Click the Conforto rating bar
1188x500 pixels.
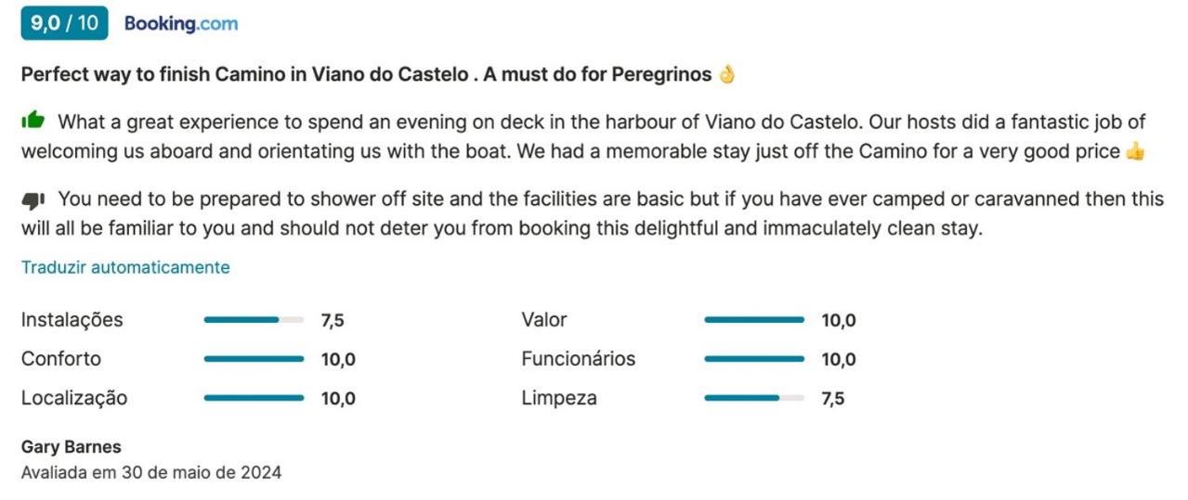click(254, 359)
